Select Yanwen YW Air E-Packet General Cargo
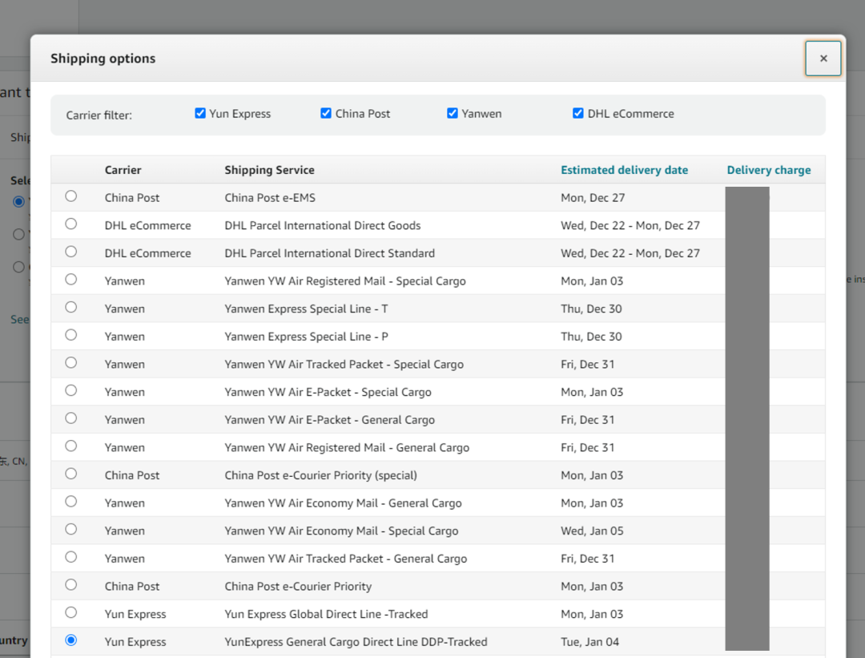The image size is (865, 658). coord(71,418)
